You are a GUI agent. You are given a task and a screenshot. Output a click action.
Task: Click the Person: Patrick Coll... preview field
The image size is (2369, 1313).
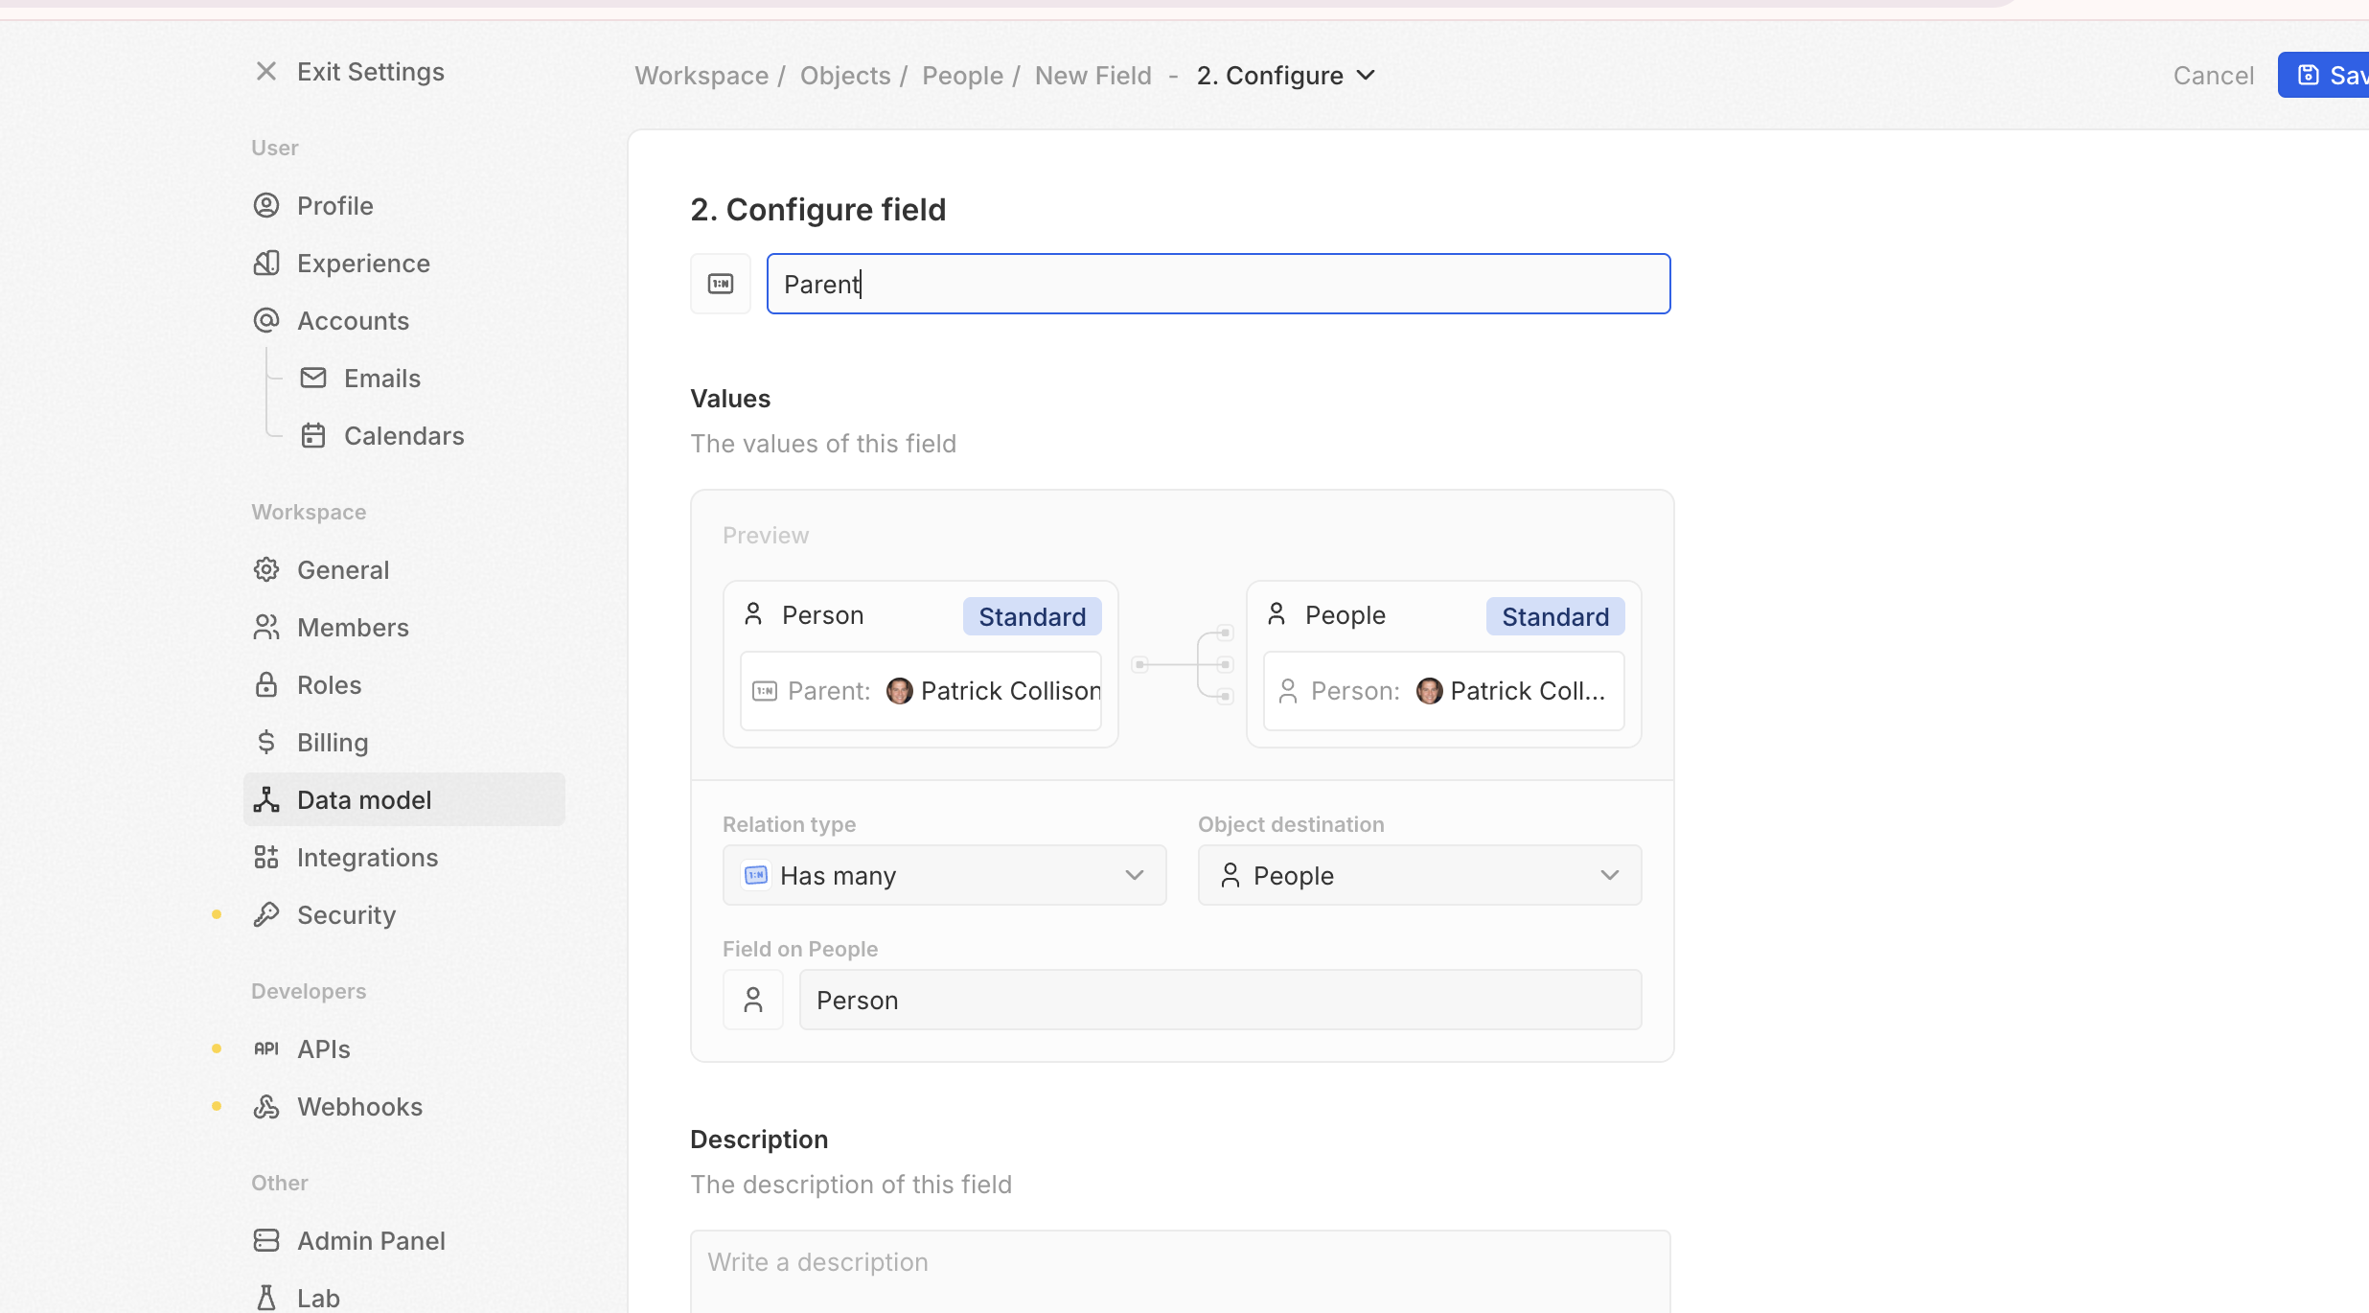1444,691
